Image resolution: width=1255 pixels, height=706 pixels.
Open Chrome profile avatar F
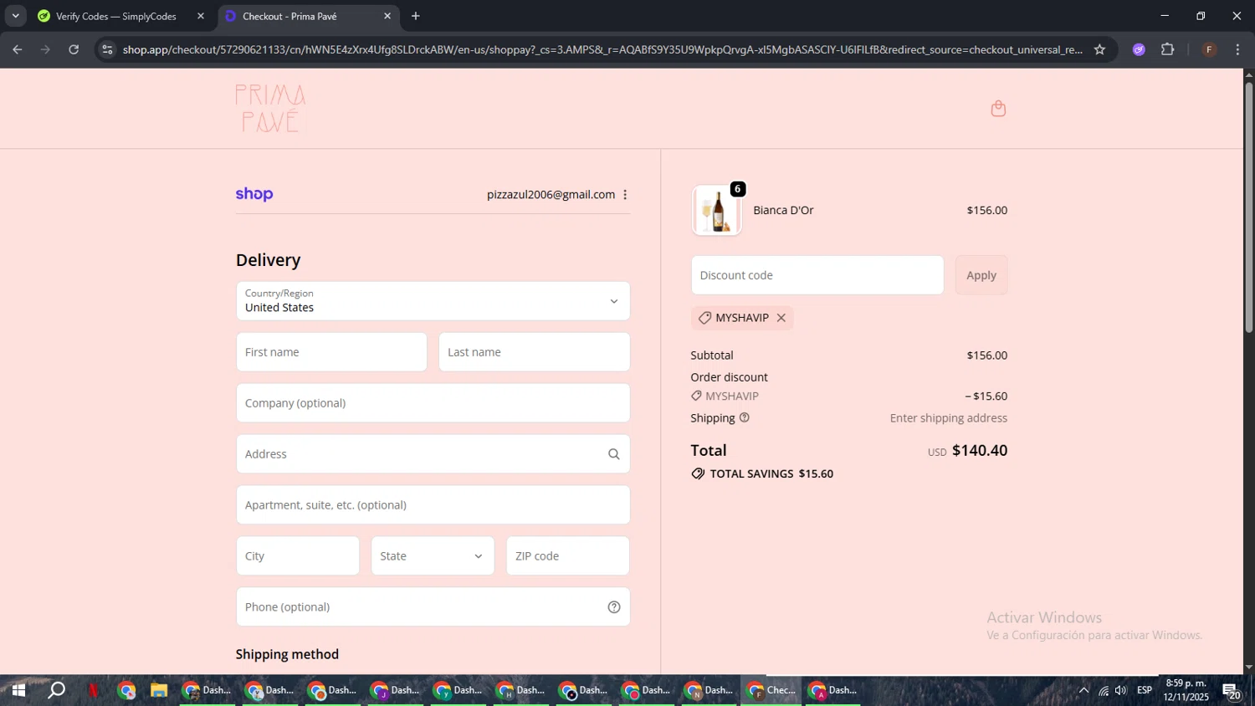click(x=1209, y=49)
